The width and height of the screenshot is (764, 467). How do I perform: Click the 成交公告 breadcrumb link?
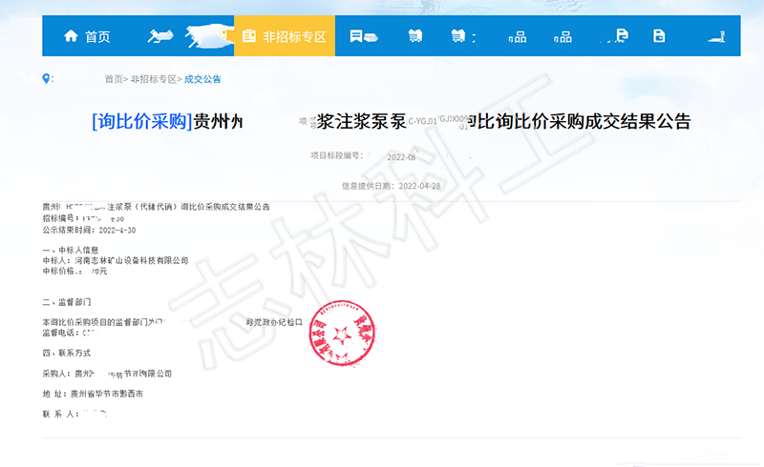202,79
